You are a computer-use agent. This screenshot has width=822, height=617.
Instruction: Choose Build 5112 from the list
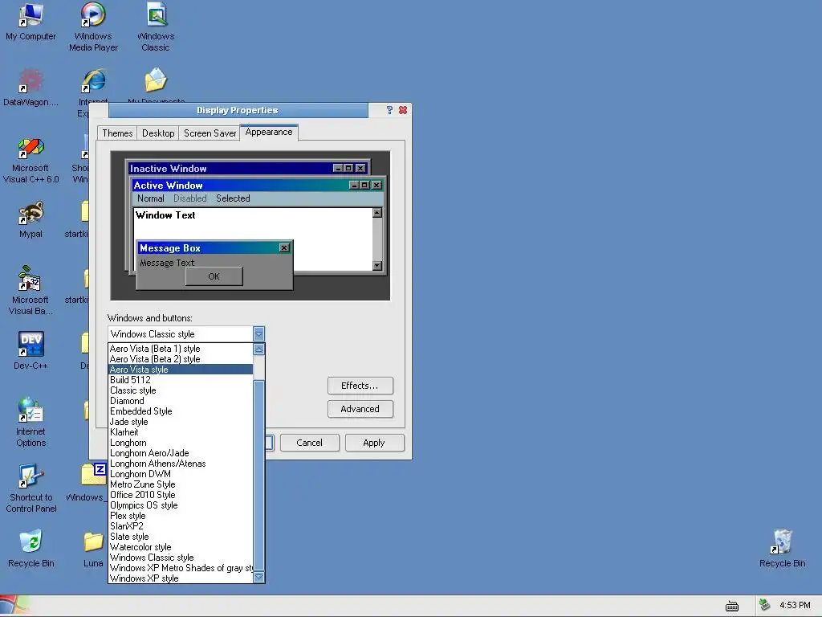pos(181,380)
